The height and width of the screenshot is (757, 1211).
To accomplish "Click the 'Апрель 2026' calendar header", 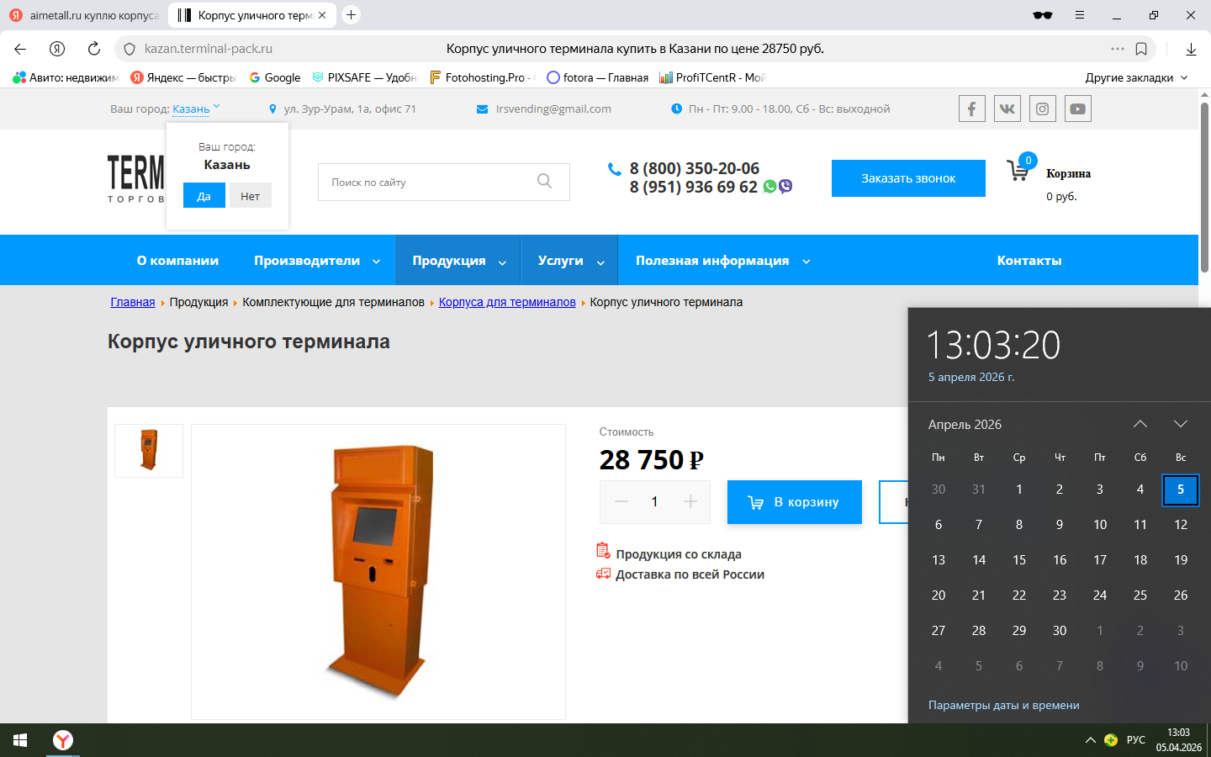I will point(965,425).
